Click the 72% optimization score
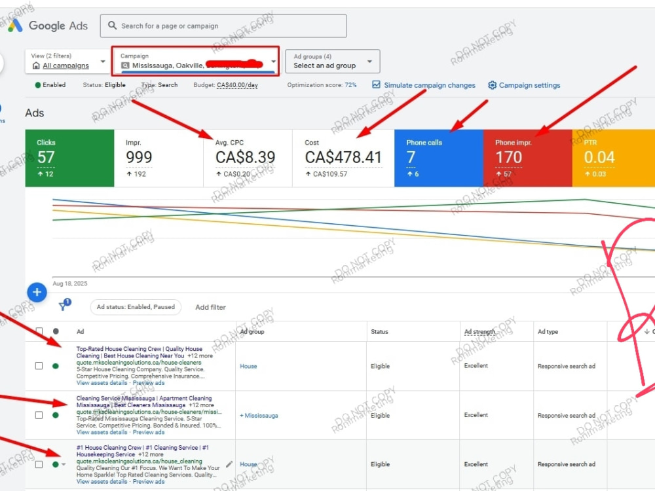 (x=350, y=84)
